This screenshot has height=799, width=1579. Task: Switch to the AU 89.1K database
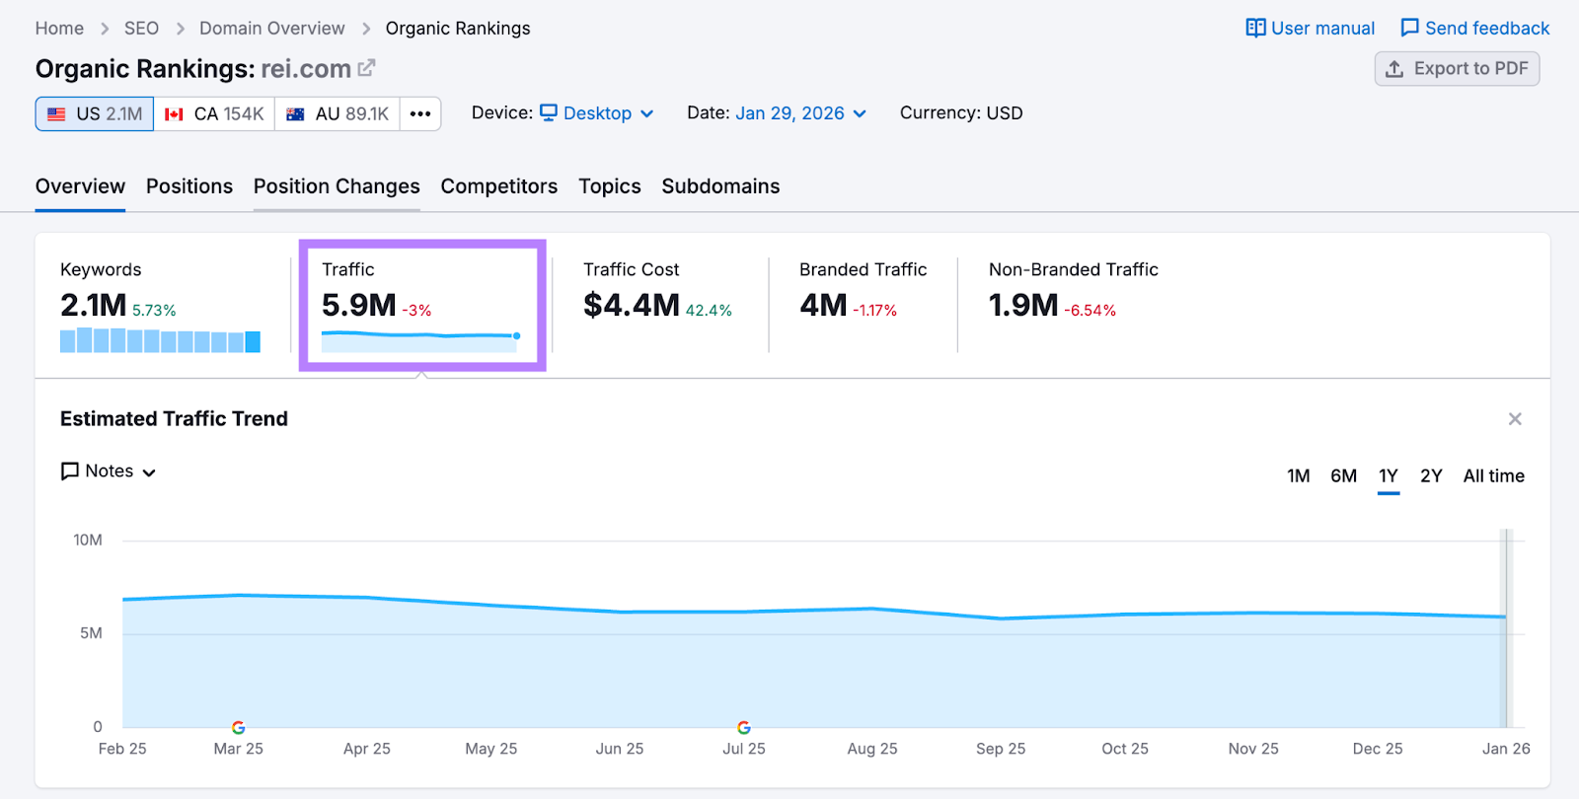tap(338, 114)
